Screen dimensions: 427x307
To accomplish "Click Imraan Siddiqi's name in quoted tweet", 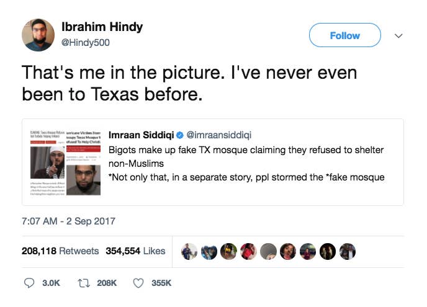I will (x=141, y=135).
